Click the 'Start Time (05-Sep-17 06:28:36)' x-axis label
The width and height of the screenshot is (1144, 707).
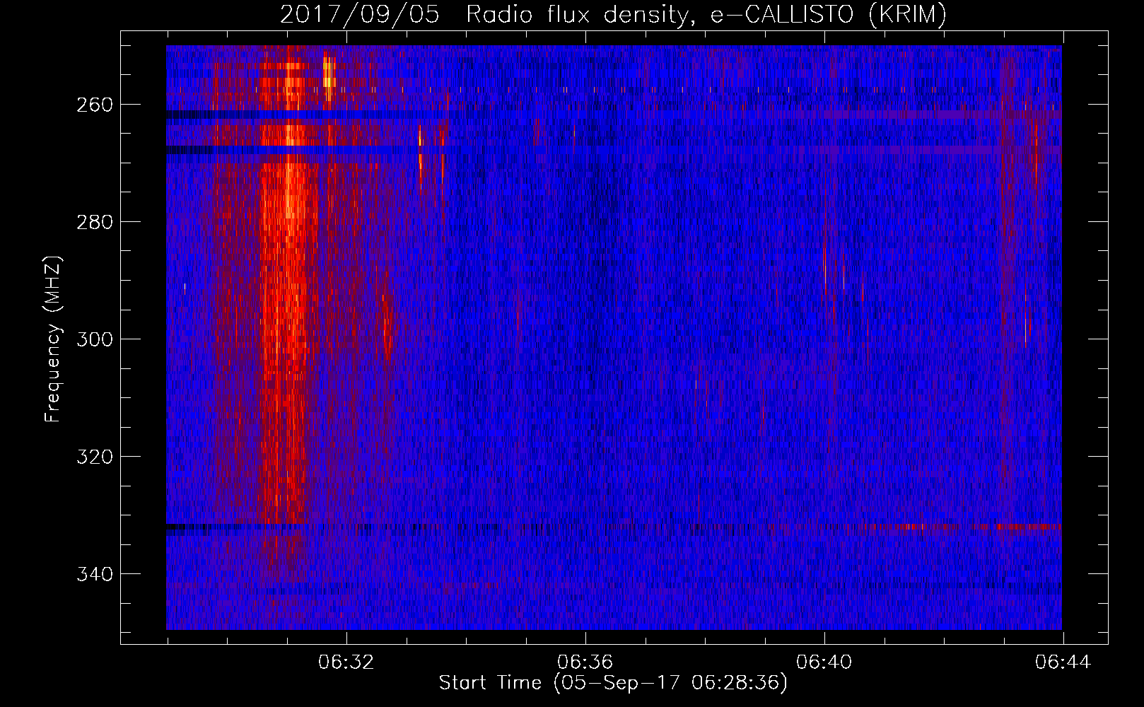(613, 683)
